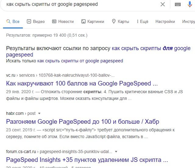195x168 pixels.
Task: Click the snippet dated 29 янв. 2020 г.
Action: point(94,95)
